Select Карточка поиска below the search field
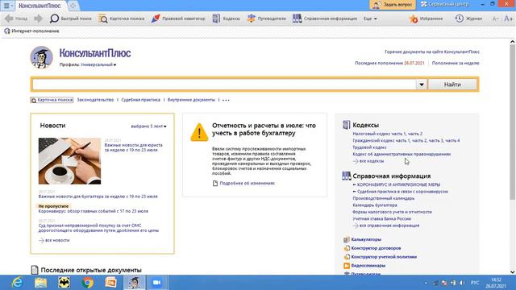 click(x=52, y=100)
